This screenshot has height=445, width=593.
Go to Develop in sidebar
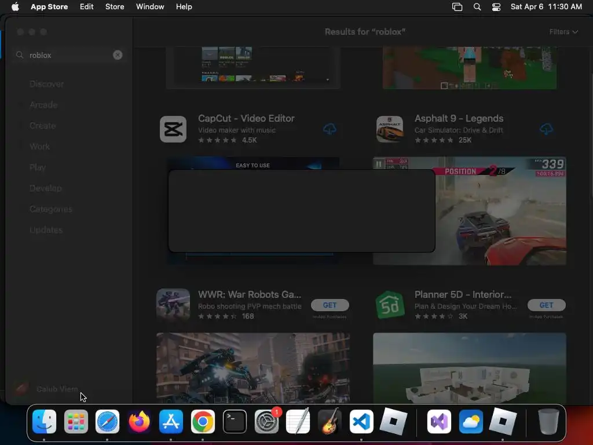[45, 188]
